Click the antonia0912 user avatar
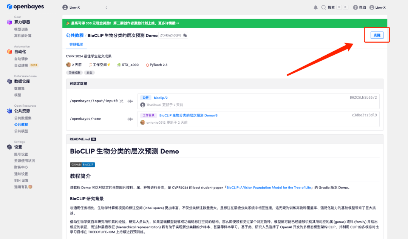This screenshot has height=239, width=408. (x=142, y=123)
